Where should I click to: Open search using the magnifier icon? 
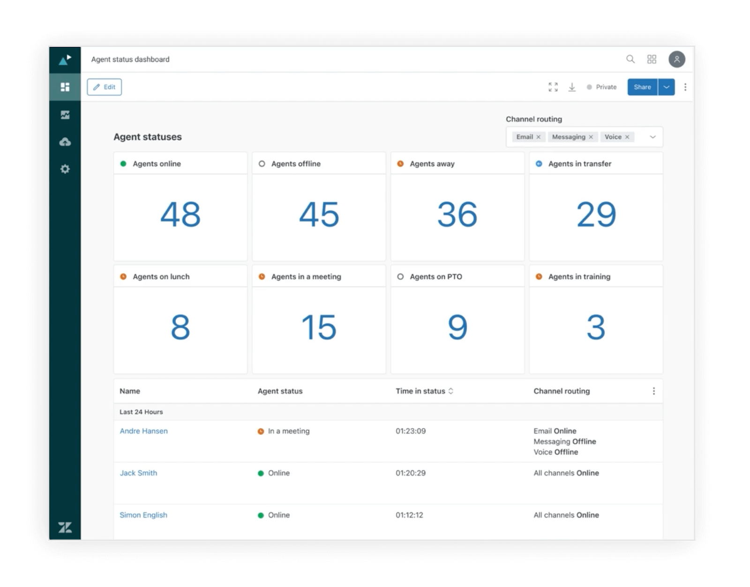click(630, 59)
